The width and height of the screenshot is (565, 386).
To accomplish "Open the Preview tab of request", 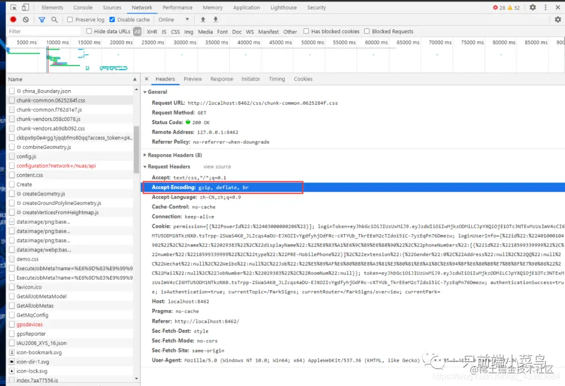I will (193, 79).
